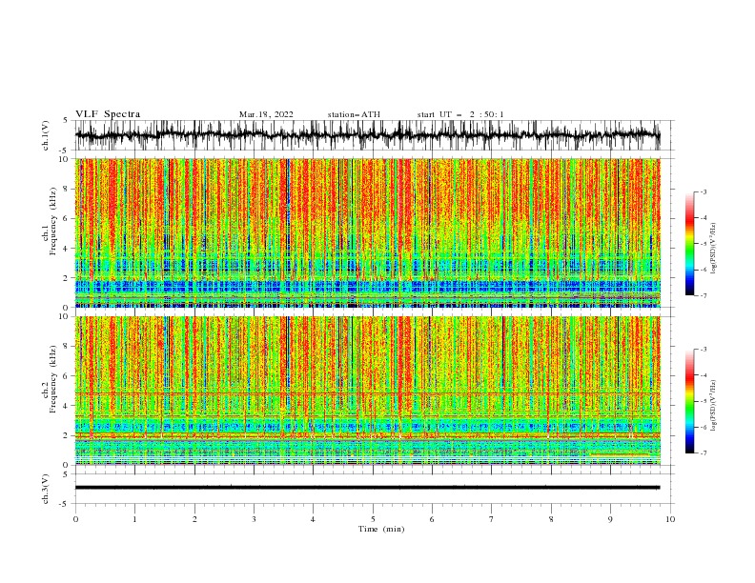Select the ch.2 "Frequency (kHz)" axis title

point(53,379)
